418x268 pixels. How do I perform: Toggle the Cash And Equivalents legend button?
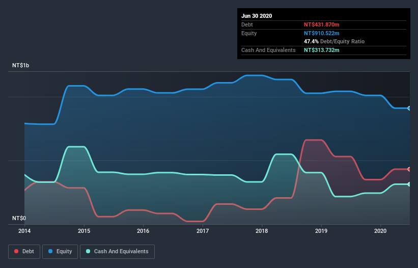point(117,252)
